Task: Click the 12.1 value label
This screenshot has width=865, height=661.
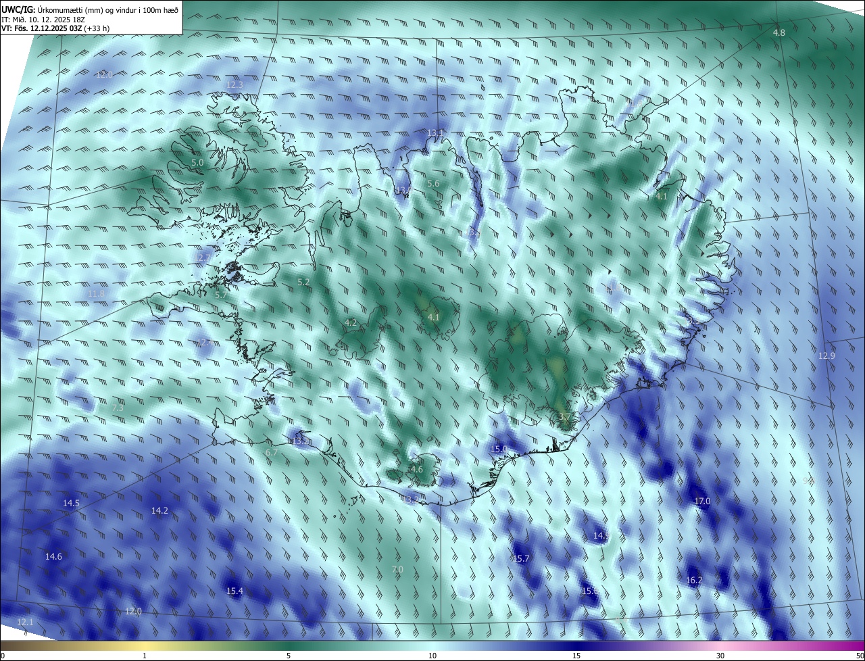Action: pyautogui.click(x=25, y=622)
